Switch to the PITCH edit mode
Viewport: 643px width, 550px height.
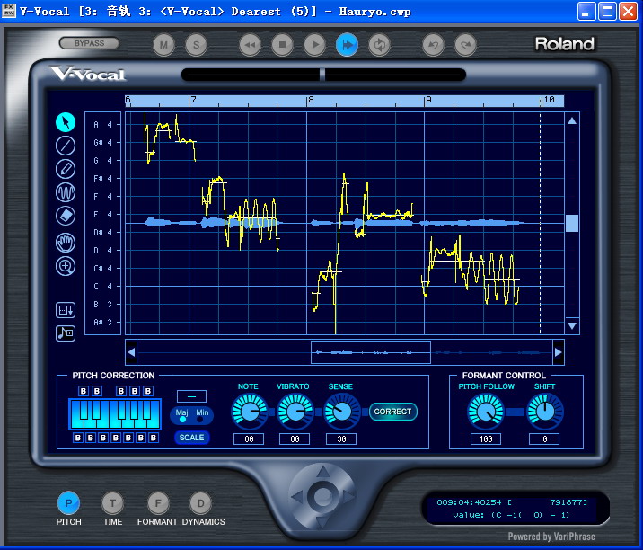68,503
